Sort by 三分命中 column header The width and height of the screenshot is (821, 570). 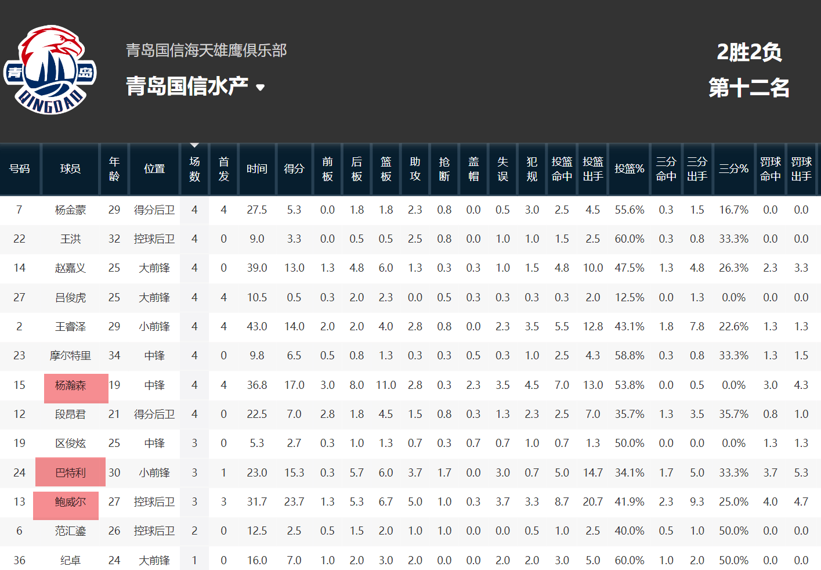point(666,169)
